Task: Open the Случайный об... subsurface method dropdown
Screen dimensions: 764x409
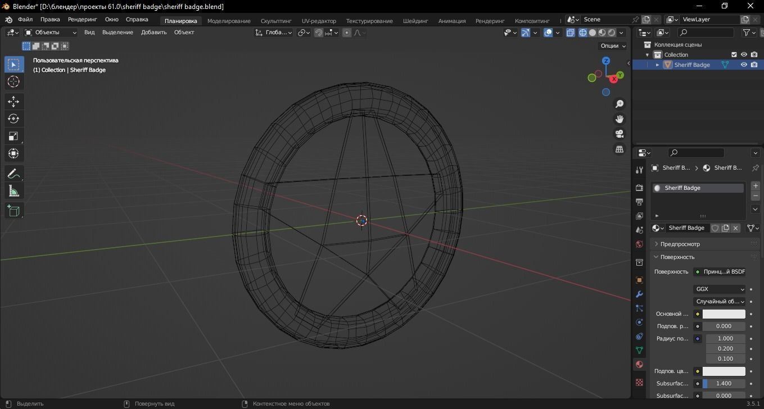Action: [720, 302]
